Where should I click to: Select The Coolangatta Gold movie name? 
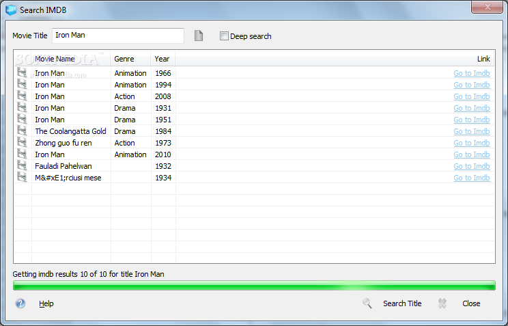[70, 132]
